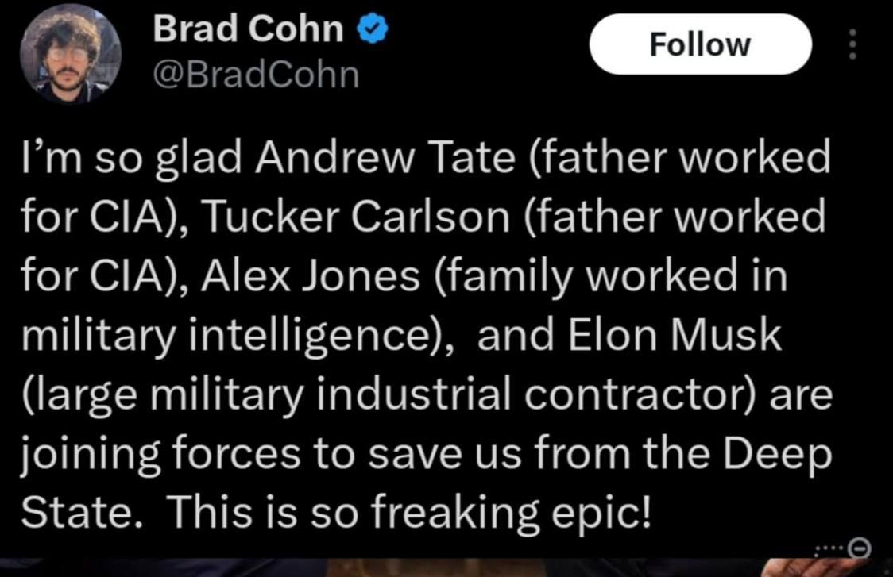Click the name Alex Jones in the tweet
The width and height of the screenshot is (893, 577).
pyautogui.click(x=311, y=276)
